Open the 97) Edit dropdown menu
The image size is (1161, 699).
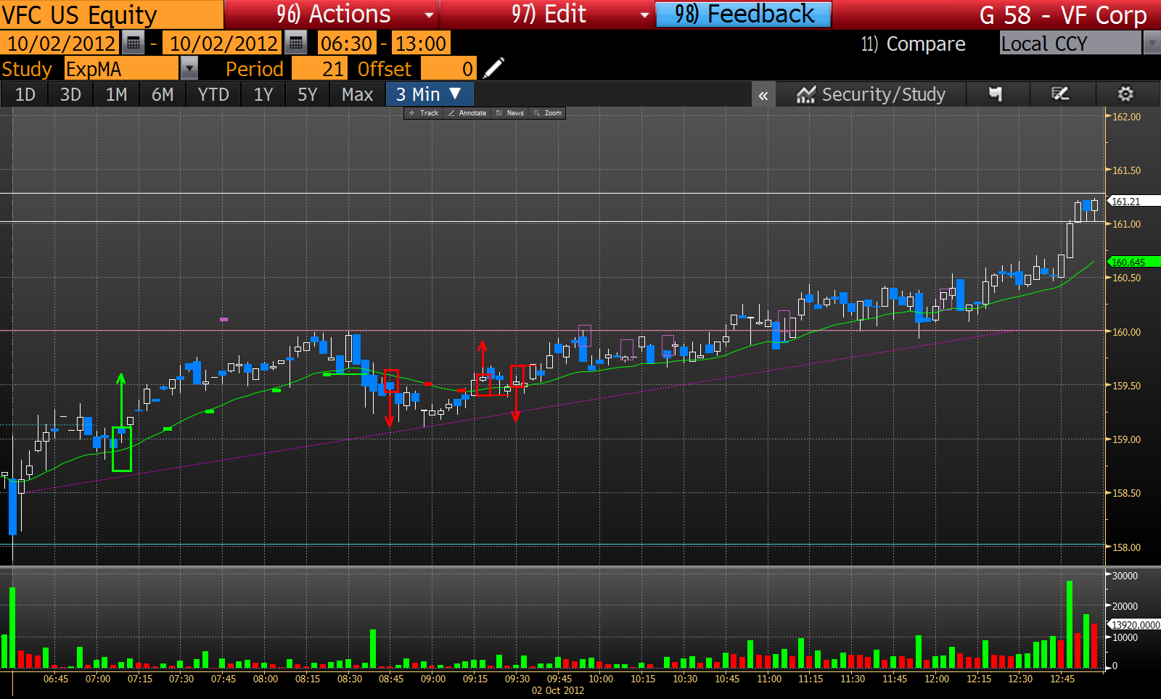pyautogui.click(x=547, y=15)
